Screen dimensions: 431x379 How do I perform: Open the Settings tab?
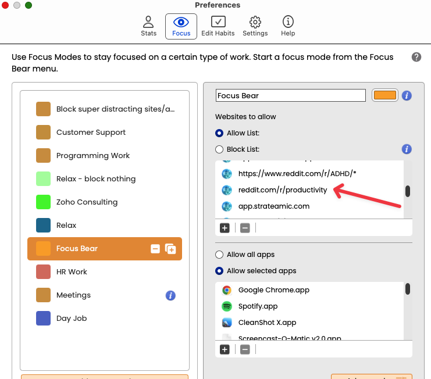[x=255, y=26]
